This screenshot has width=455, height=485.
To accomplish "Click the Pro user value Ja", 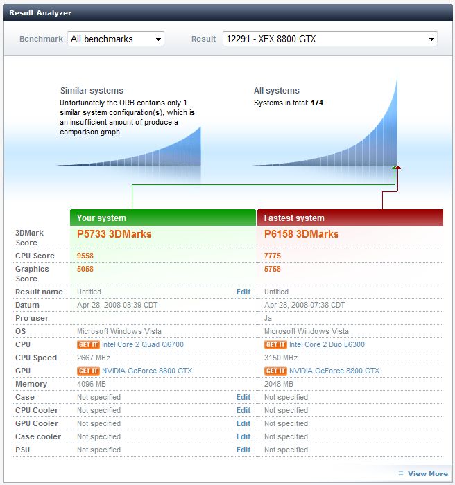I will tap(268, 318).
